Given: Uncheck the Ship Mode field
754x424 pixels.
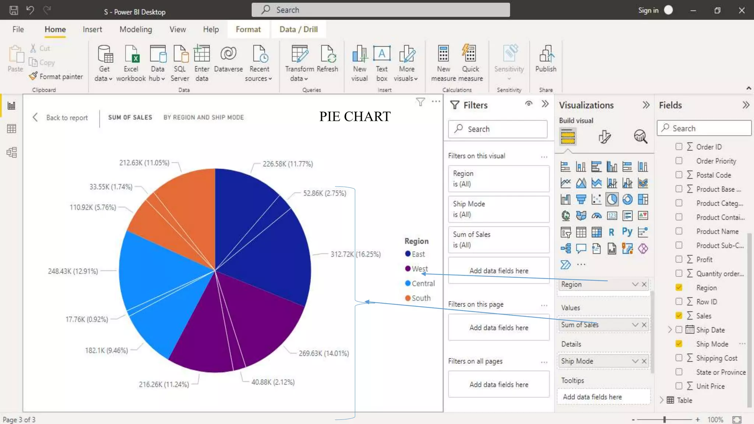Looking at the screenshot, I should tap(679, 344).
